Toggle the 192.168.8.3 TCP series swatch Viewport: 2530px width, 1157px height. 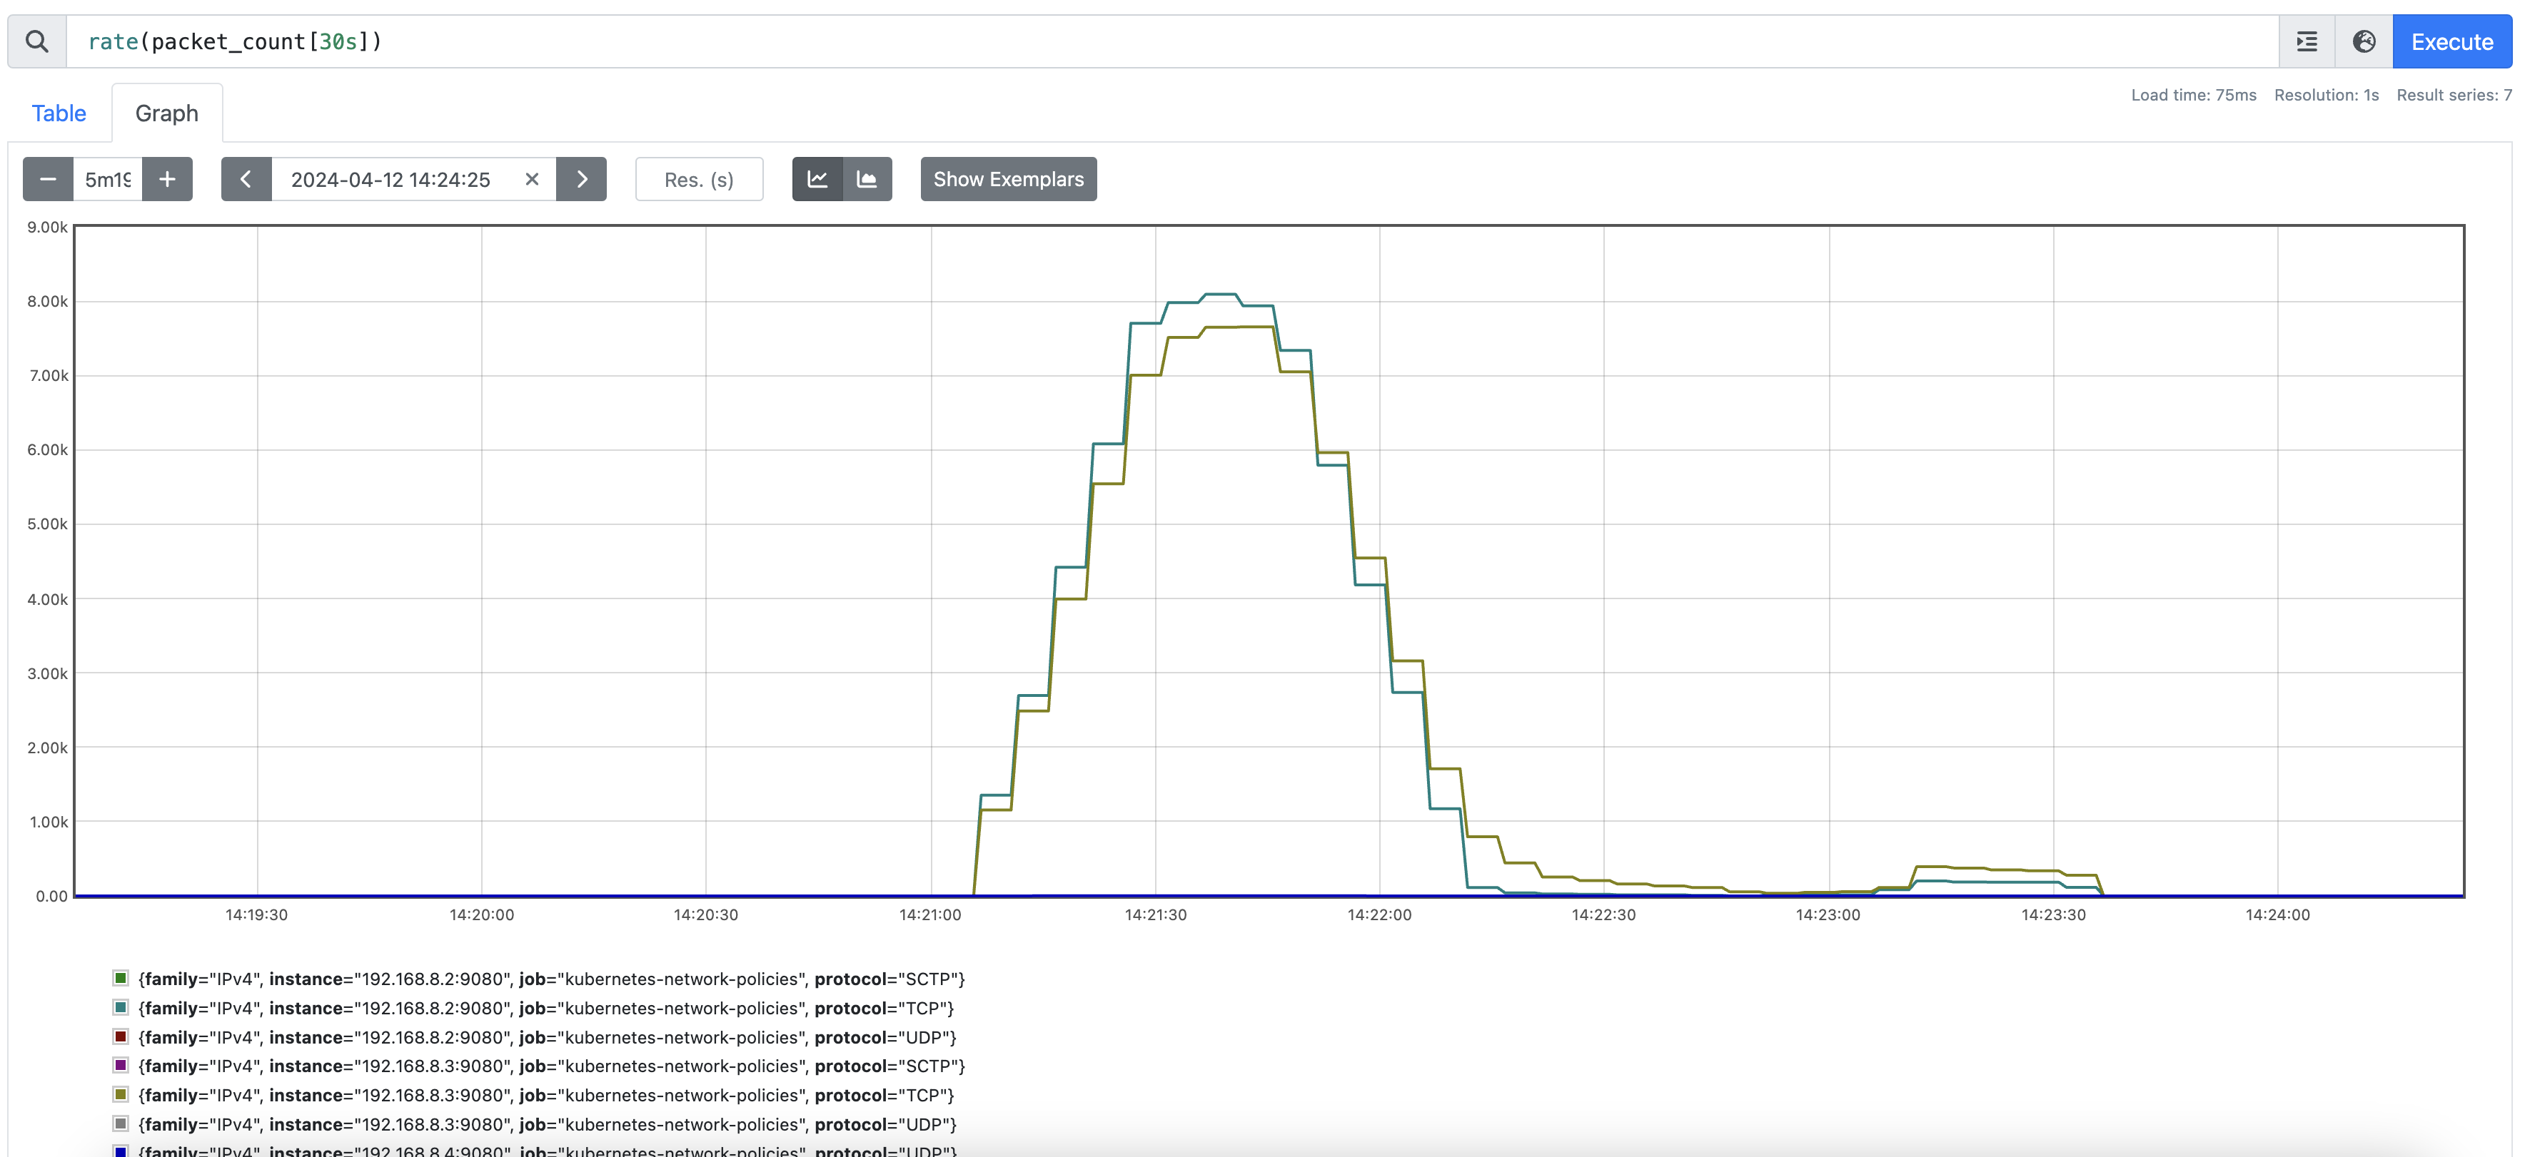pos(121,1094)
